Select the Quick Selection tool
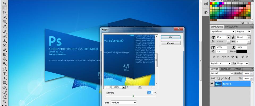This screenshot has height=106, width=255. [5, 17]
